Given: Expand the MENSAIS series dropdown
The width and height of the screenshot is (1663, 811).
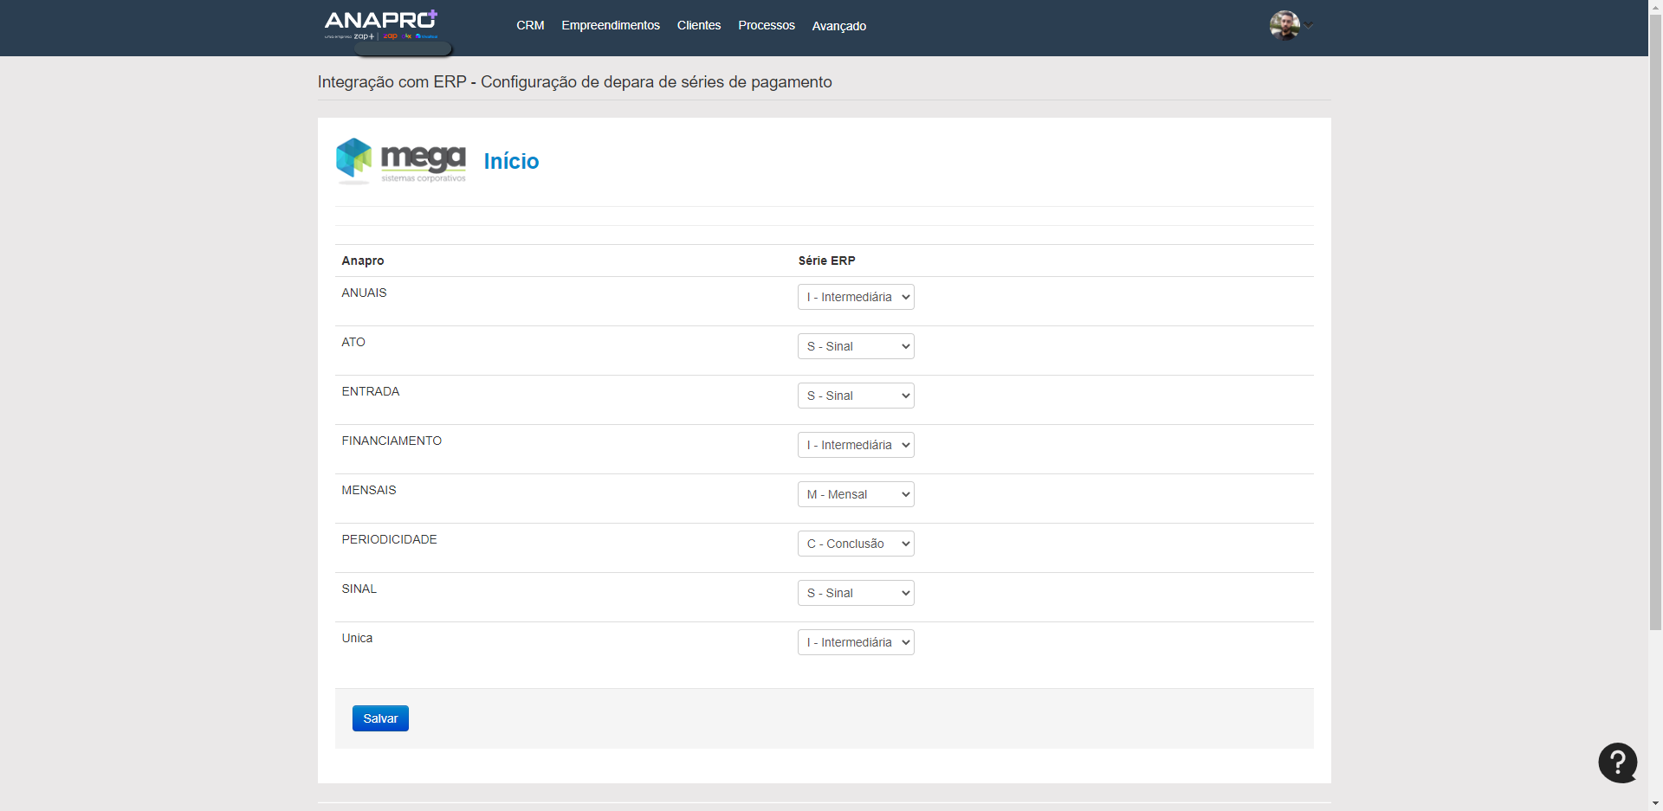Looking at the screenshot, I should point(856,494).
